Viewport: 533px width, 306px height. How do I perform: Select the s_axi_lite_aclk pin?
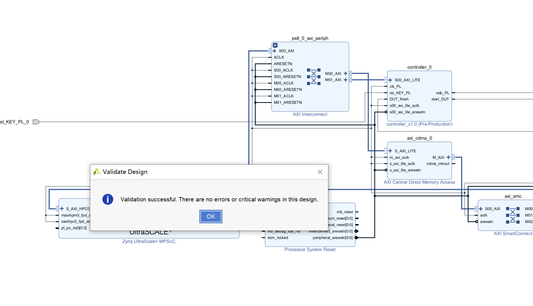tap(402, 164)
